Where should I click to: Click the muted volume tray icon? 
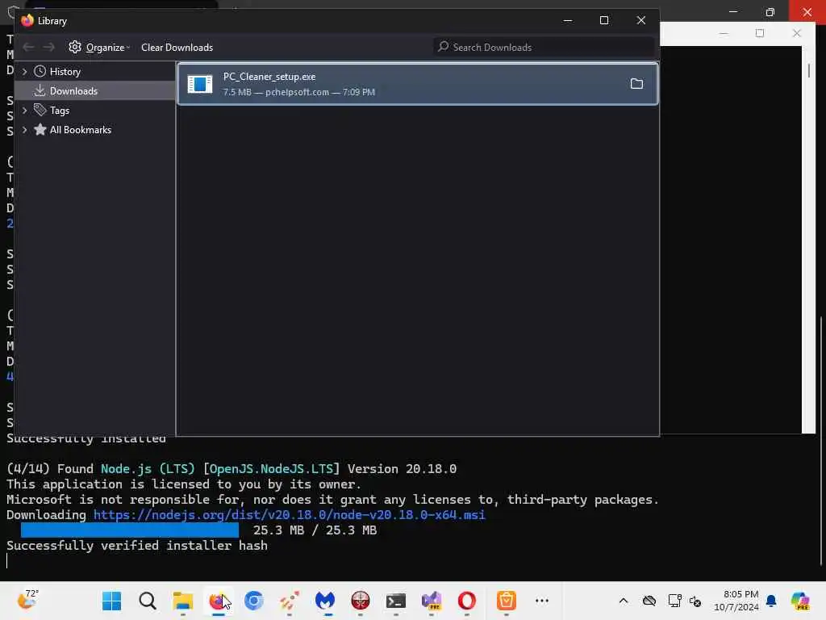[x=695, y=601]
